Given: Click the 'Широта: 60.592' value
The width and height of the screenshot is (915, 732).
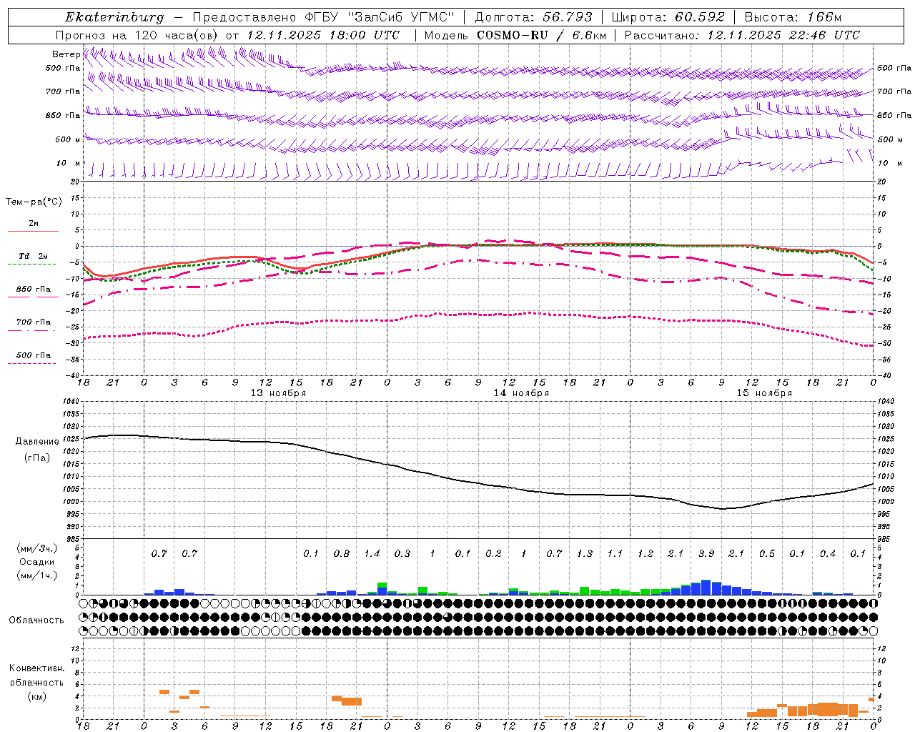Looking at the screenshot, I should (668, 17).
